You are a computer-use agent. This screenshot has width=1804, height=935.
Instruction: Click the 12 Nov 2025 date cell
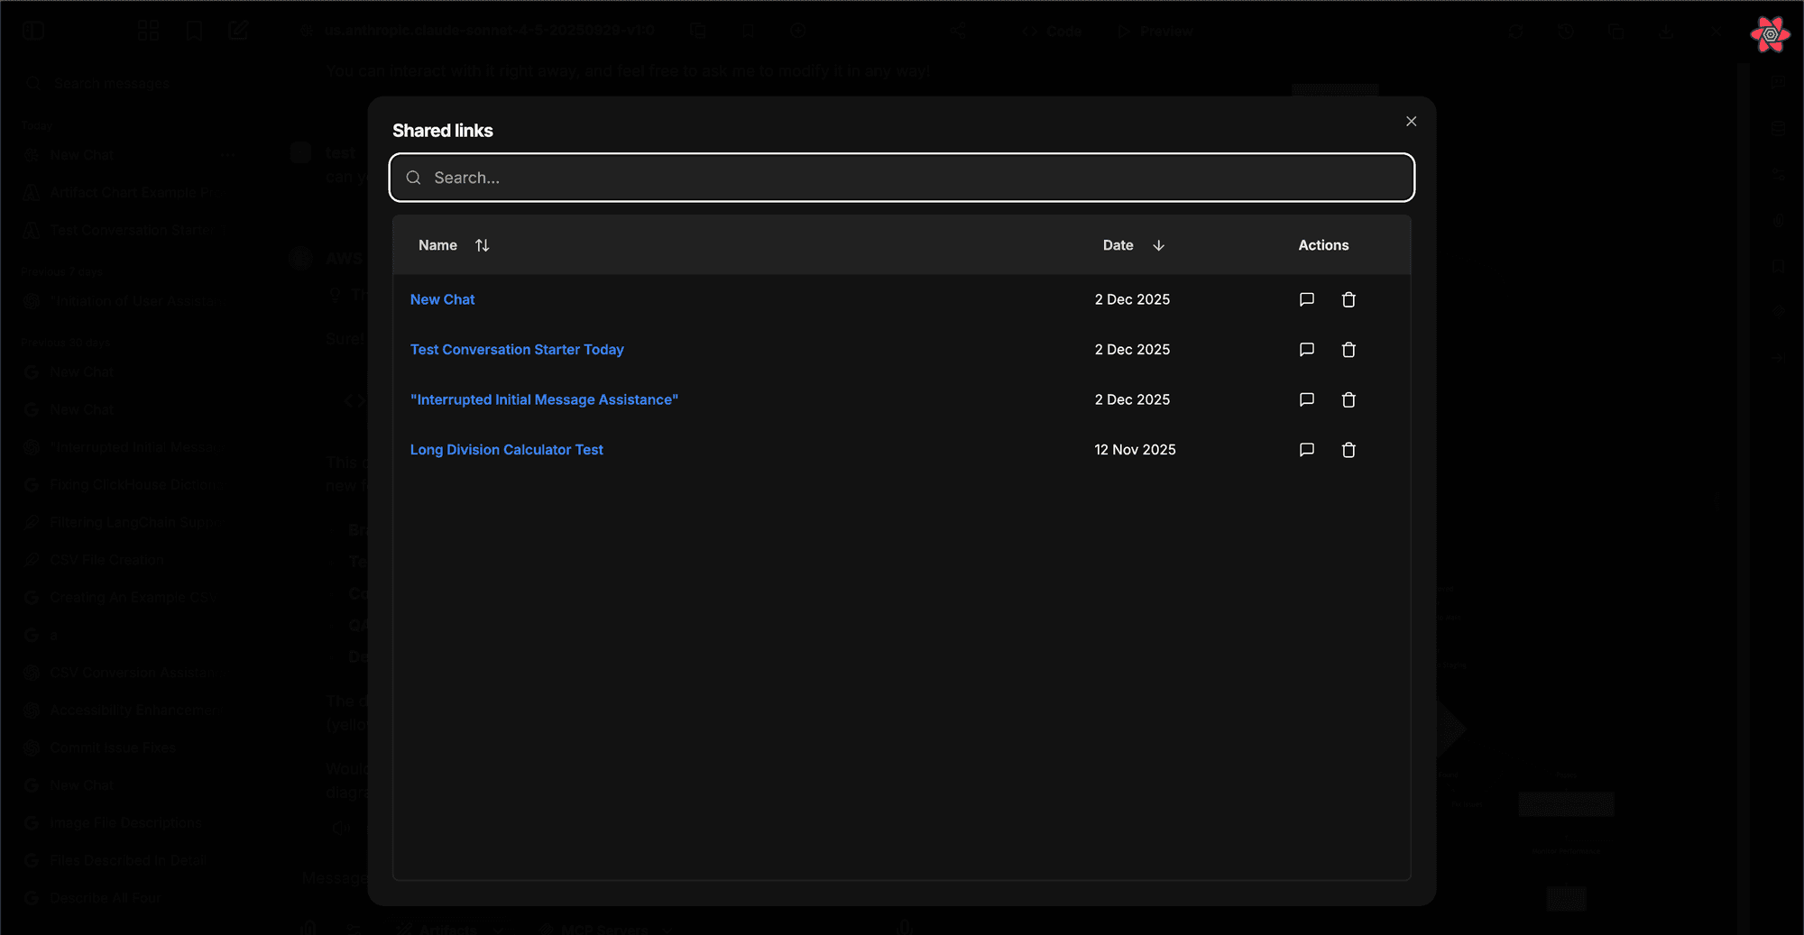point(1135,450)
